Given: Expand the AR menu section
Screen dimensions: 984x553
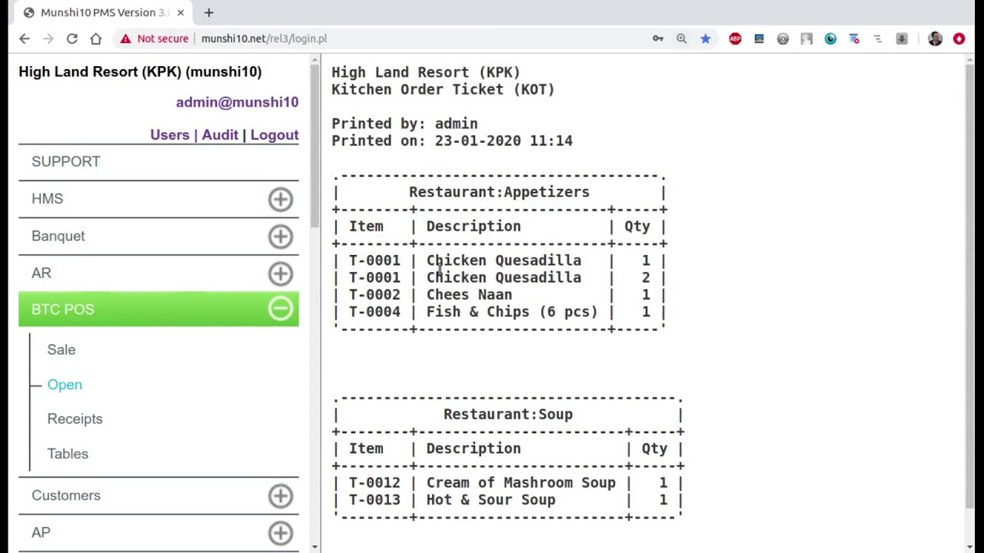Looking at the screenshot, I should [x=280, y=273].
